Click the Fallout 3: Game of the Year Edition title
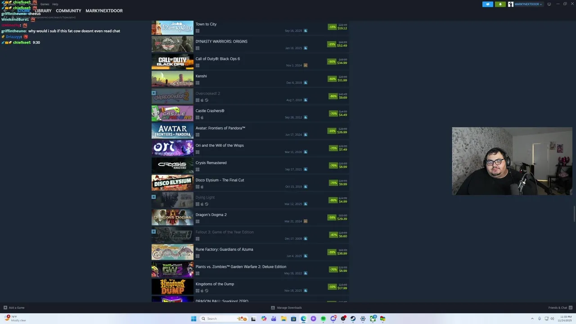 click(225, 232)
